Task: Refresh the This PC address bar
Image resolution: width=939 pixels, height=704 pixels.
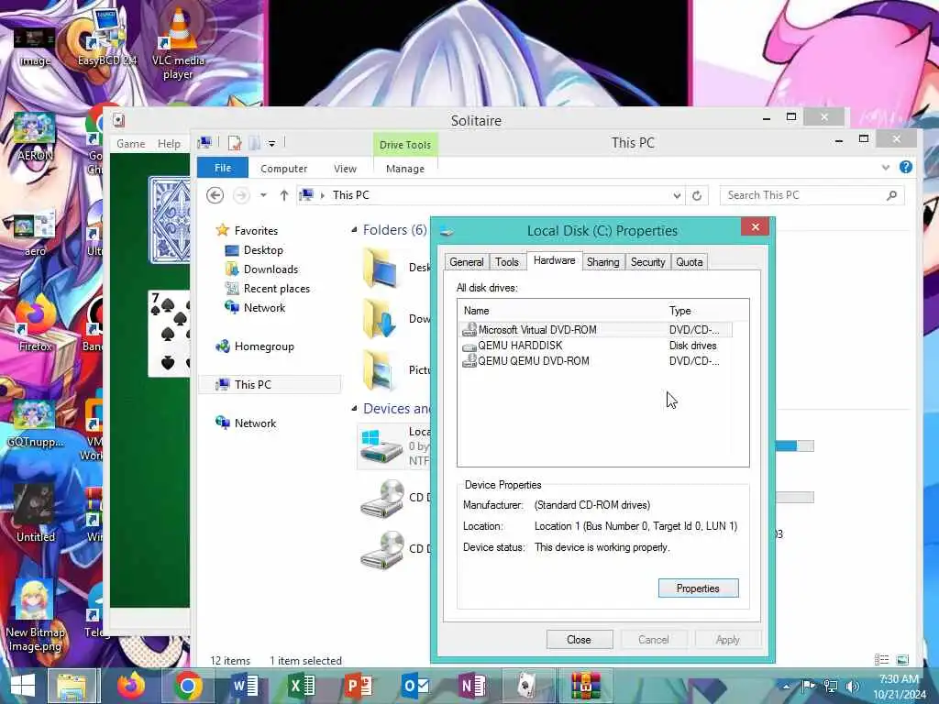Action: coord(697,195)
